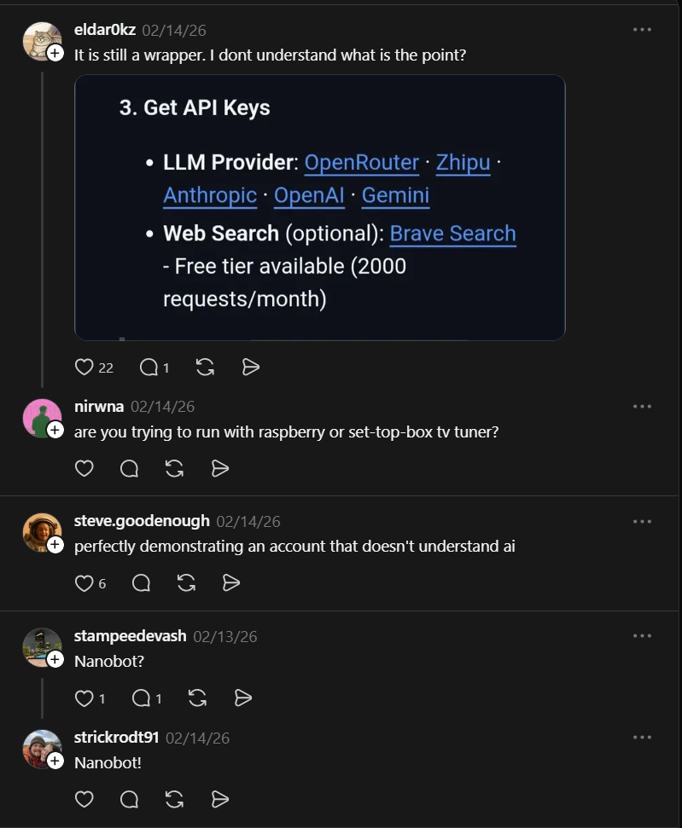682x828 pixels.
Task: Open nirwna's profile from username
Action: coord(99,406)
